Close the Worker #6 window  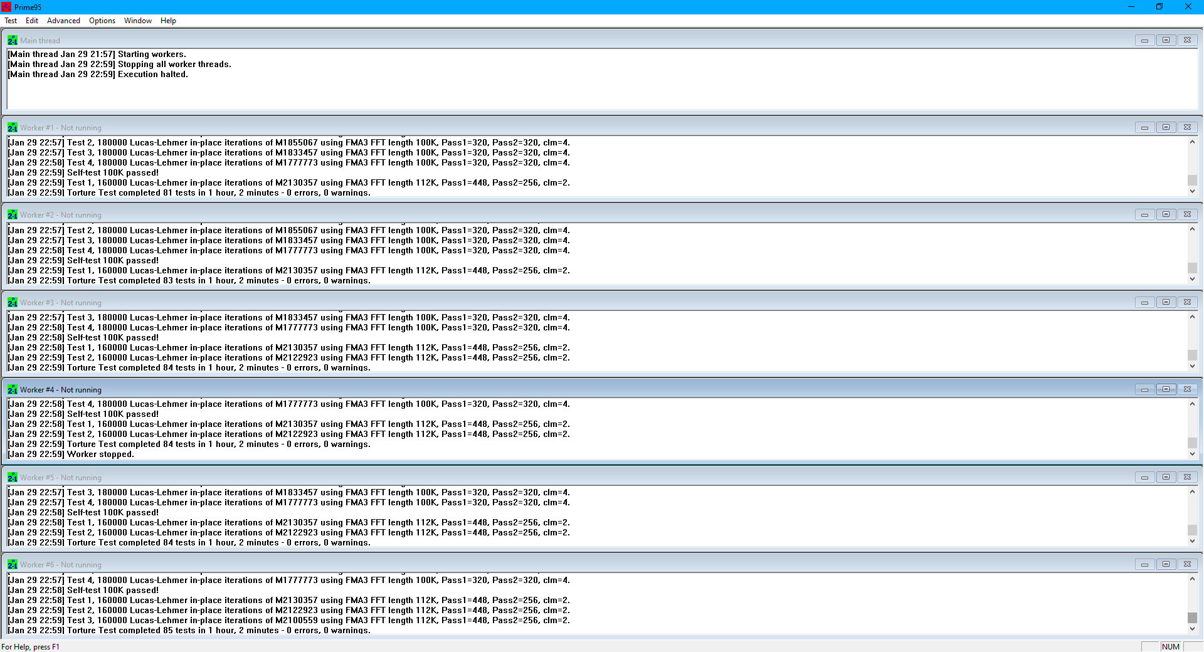[x=1187, y=564]
